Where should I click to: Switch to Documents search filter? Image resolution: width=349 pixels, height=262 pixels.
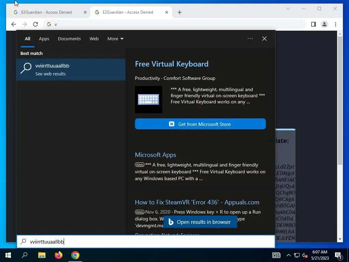pos(69,39)
